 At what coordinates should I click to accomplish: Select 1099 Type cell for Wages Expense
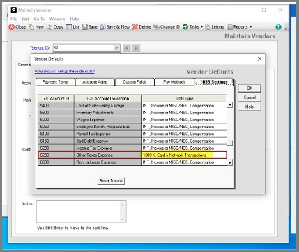pos(184,120)
